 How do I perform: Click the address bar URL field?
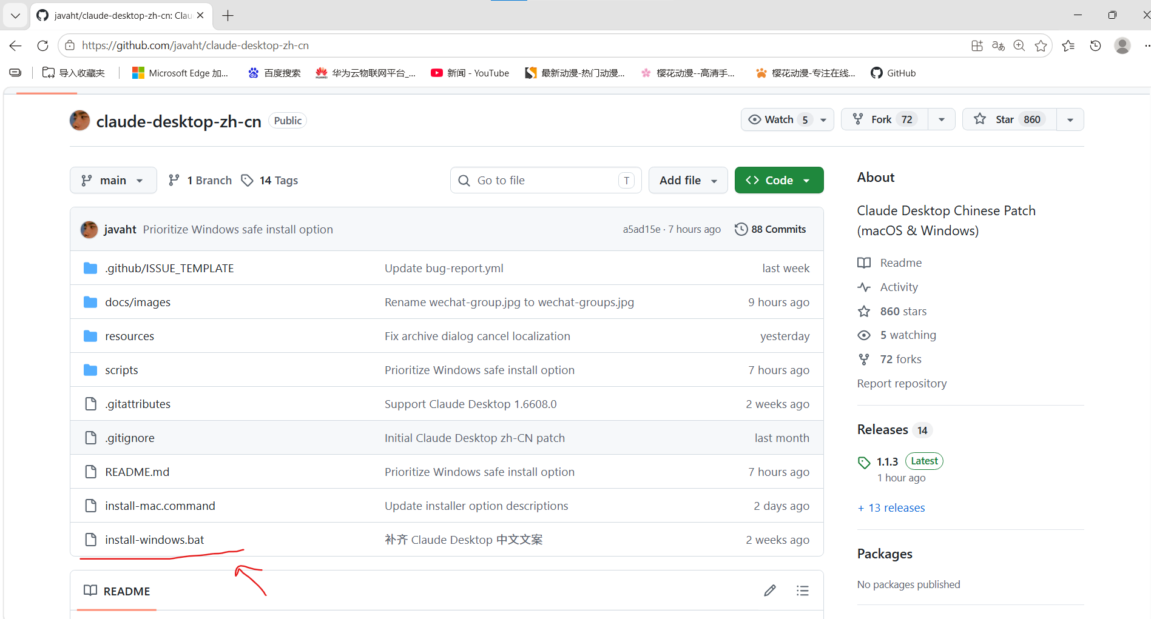pos(516,45)
